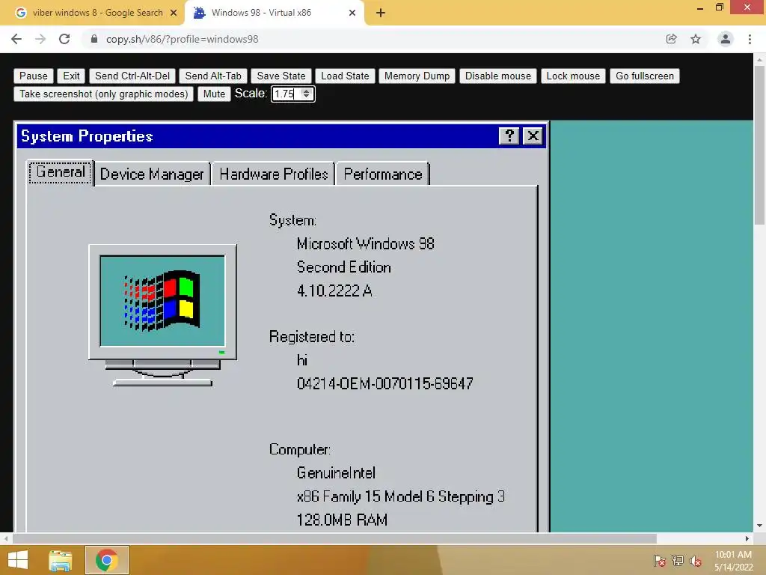Open Chrome three-dot menu
766x575 pixels.
click(750, 39)
